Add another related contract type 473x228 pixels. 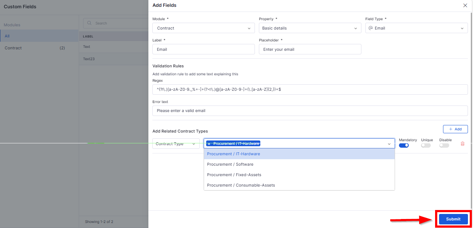pos(455,129)
